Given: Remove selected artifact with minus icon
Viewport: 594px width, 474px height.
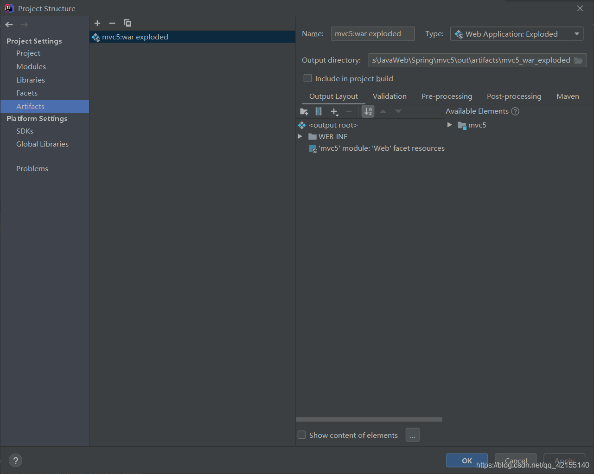Looking at the screenshot, I should click(x=112, y=23).
